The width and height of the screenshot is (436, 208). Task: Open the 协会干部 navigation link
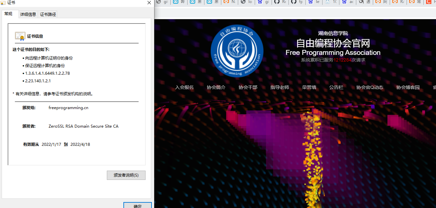tap(248, 87)
